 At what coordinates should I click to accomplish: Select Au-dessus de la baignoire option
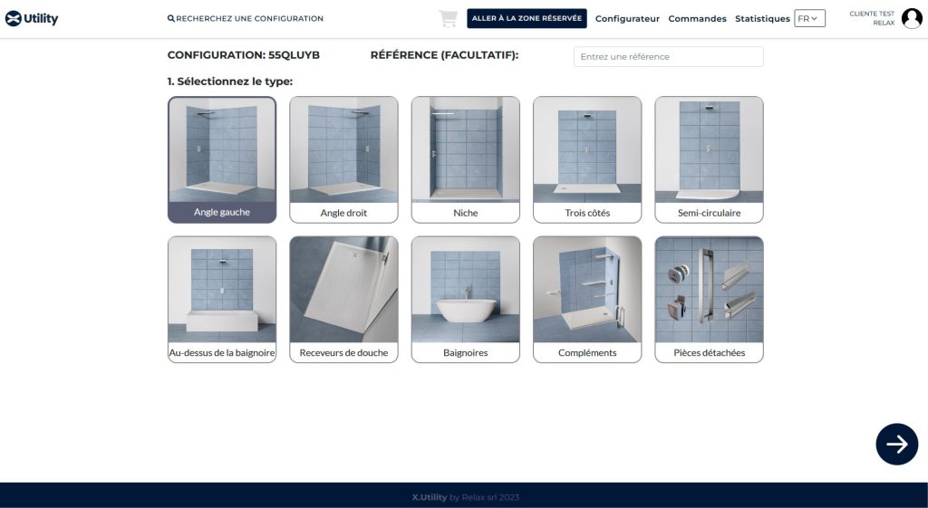(222, 299)
